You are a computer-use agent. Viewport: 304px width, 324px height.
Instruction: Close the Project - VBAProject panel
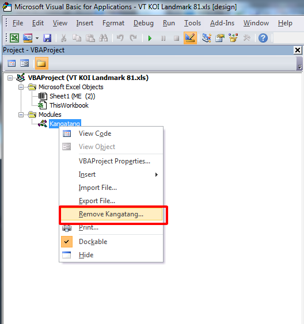[x=298, y=50]
